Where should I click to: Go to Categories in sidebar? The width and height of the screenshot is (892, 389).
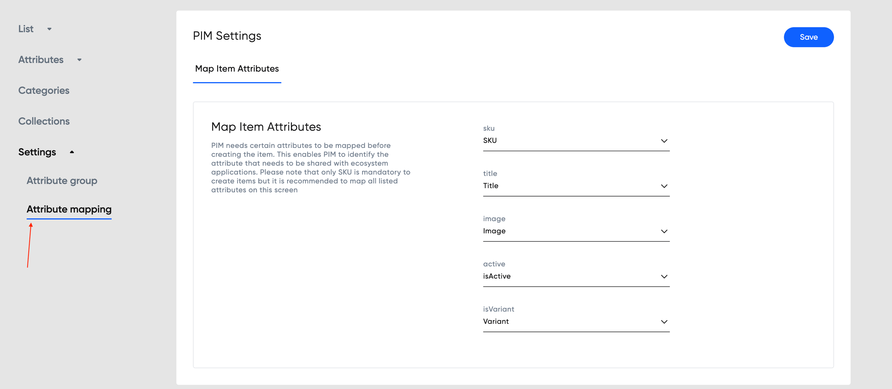[x=44, y=90]
